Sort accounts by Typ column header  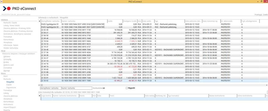[x=169, y=21]
